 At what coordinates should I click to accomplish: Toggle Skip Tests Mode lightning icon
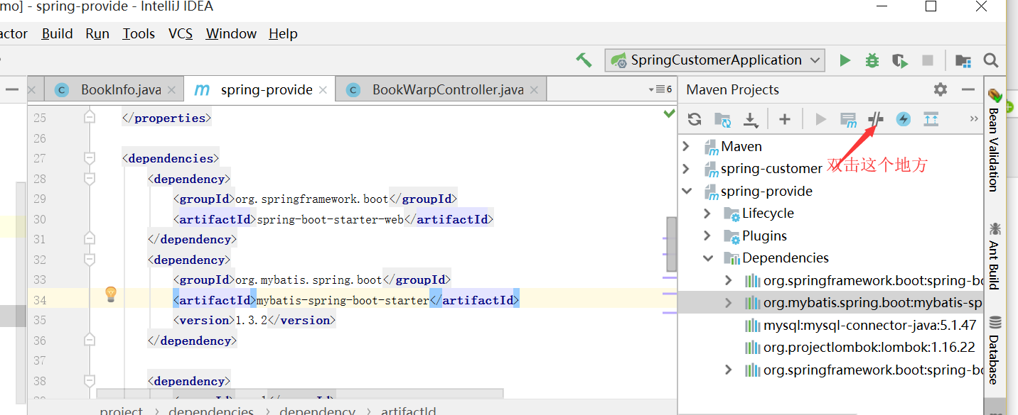tap(904, 119)
